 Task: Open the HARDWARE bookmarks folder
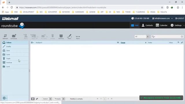pyautogui.click(x=78, y=12)
